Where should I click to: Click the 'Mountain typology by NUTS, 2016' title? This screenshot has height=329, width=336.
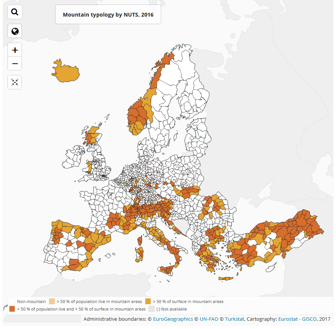tap(108, 15)
